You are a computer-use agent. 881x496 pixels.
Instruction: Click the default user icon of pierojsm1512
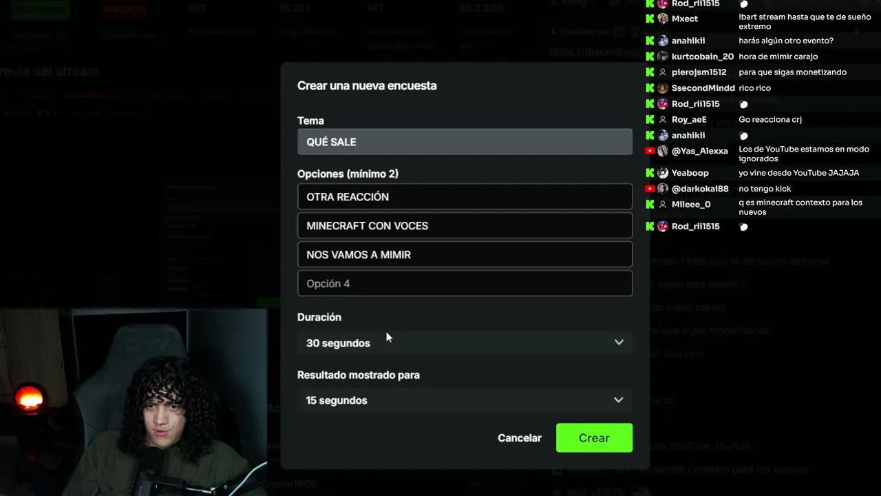[663, 72]
